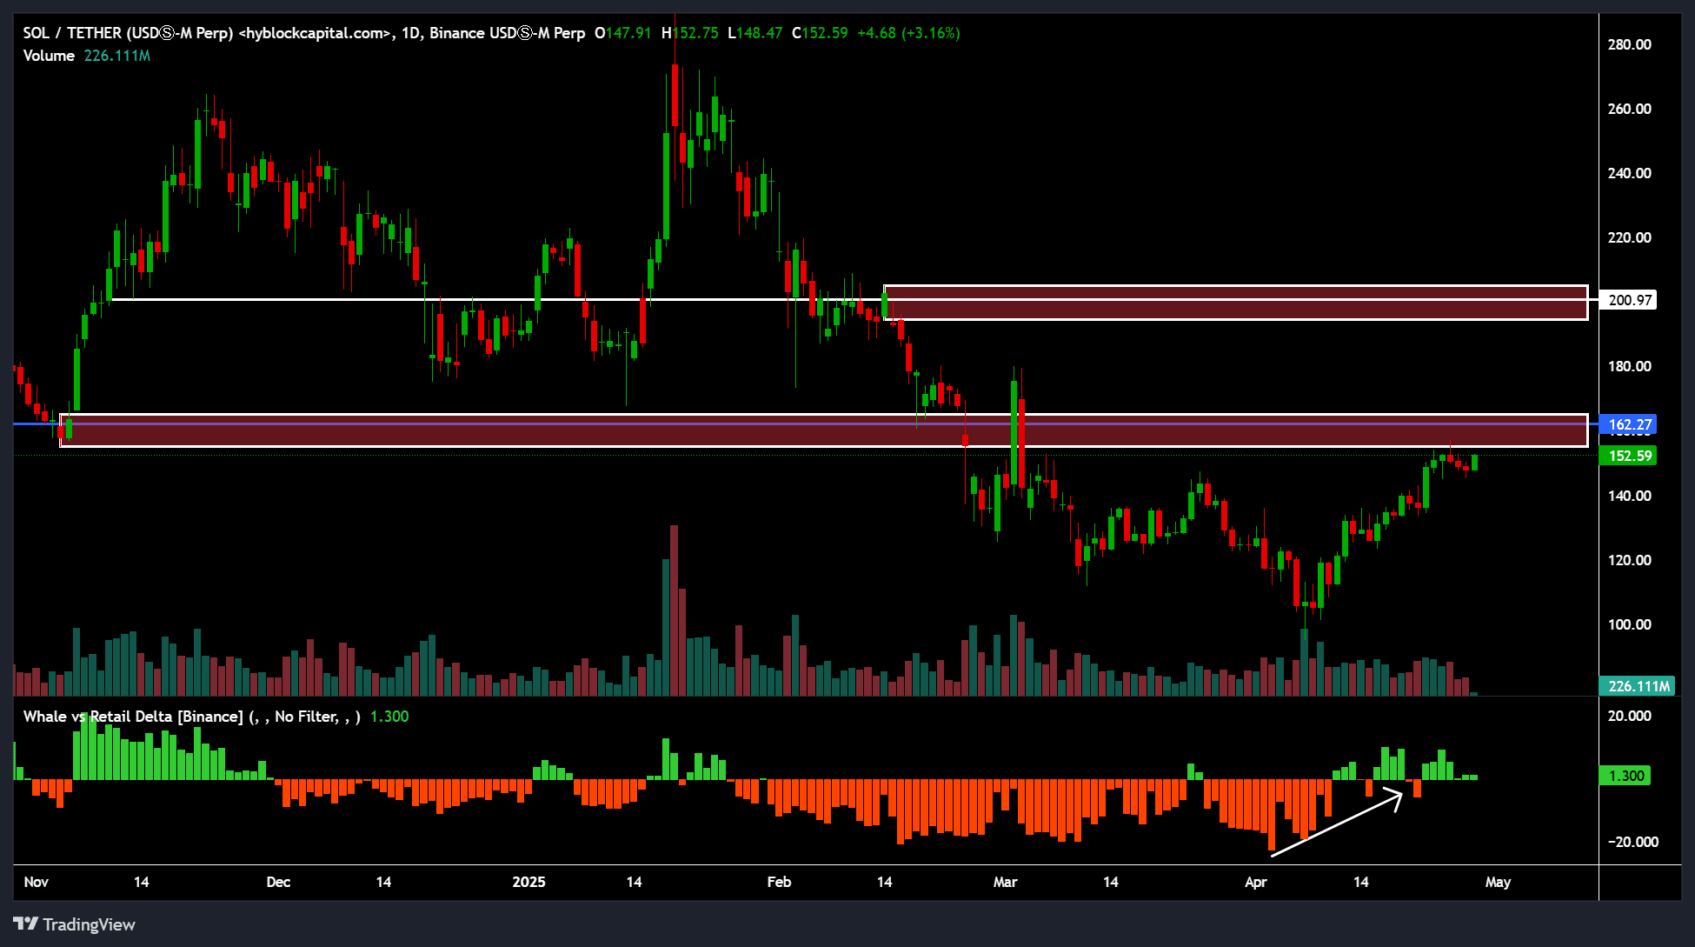Screen dimensions: 1695x947
Task: Click the Volume indicator legend label
Action: [x=49, y=56]
